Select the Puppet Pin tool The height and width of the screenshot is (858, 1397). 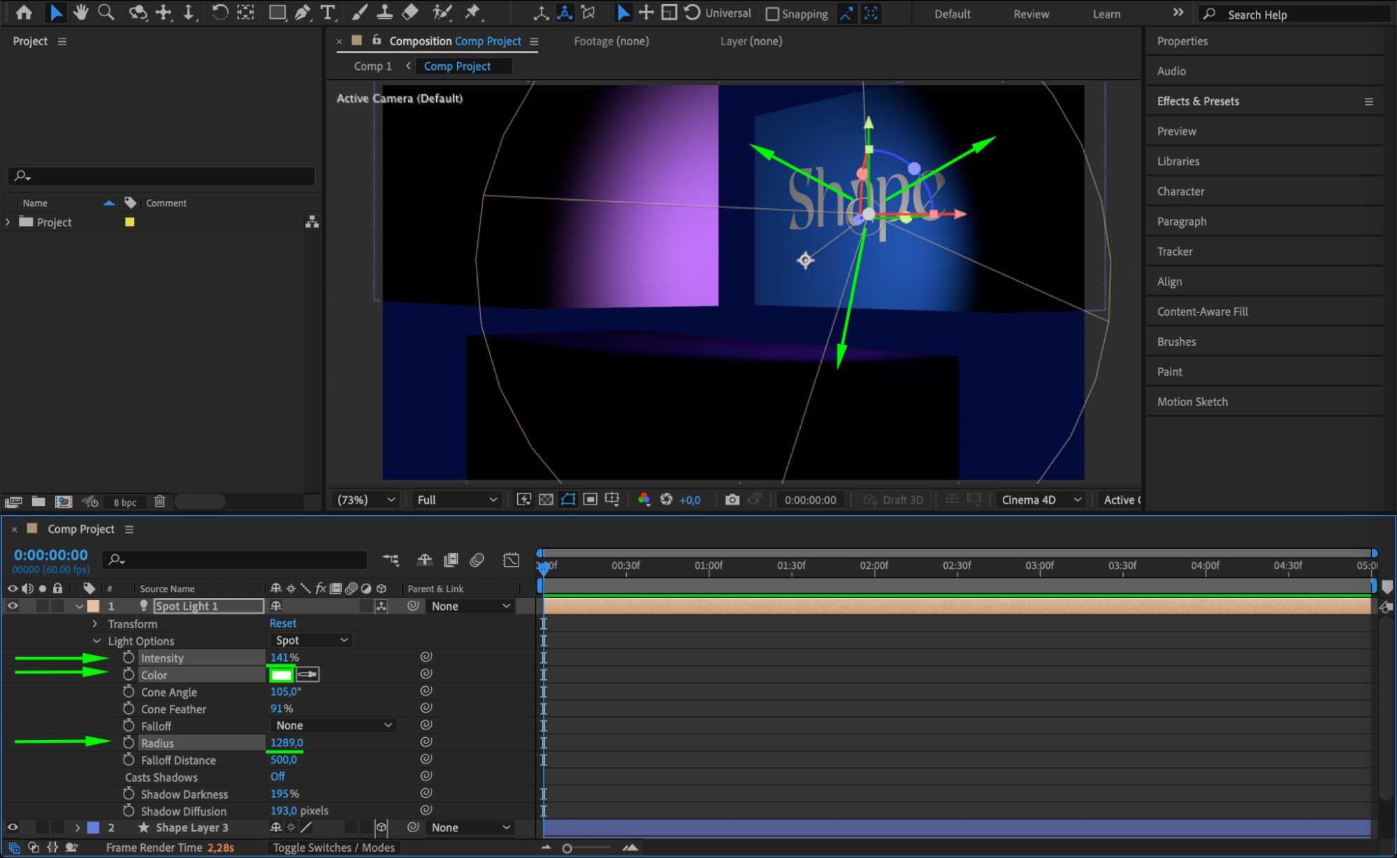(x=472, y=13)
